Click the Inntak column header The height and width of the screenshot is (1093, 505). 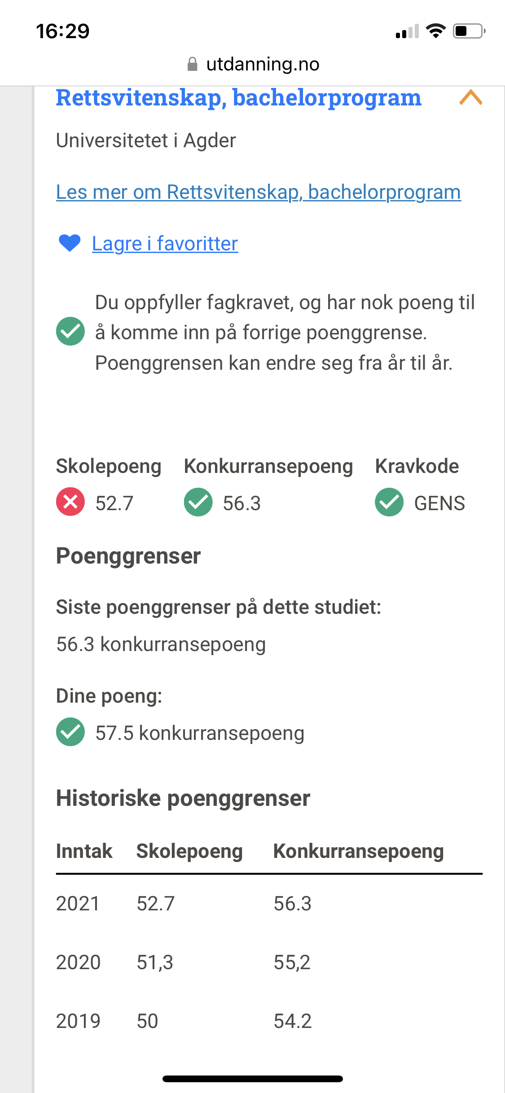(84, 851)
